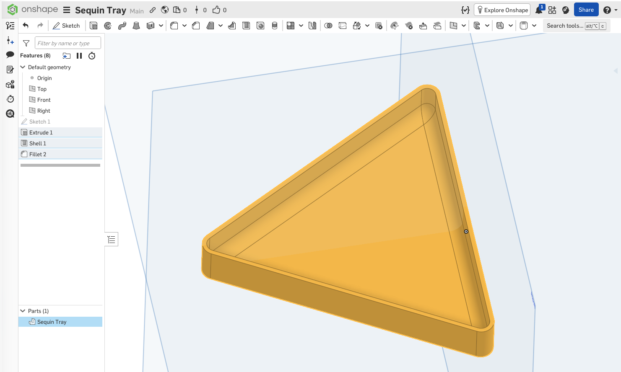Toggle the filter funnel icon

coord(26,43)
